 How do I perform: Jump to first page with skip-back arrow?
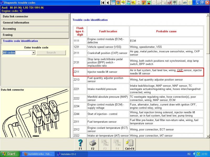pos(103,3)
